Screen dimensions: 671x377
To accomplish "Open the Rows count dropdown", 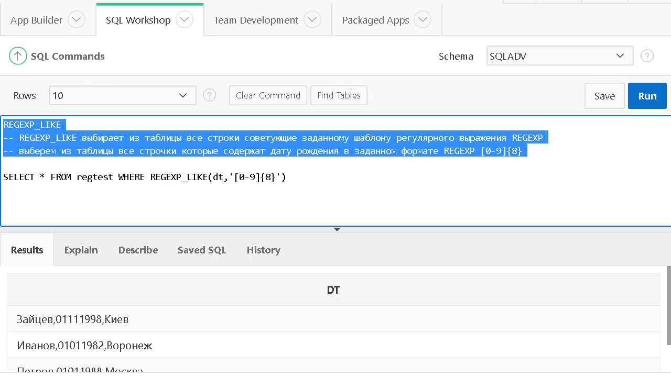I will click(x=123, y=95).
